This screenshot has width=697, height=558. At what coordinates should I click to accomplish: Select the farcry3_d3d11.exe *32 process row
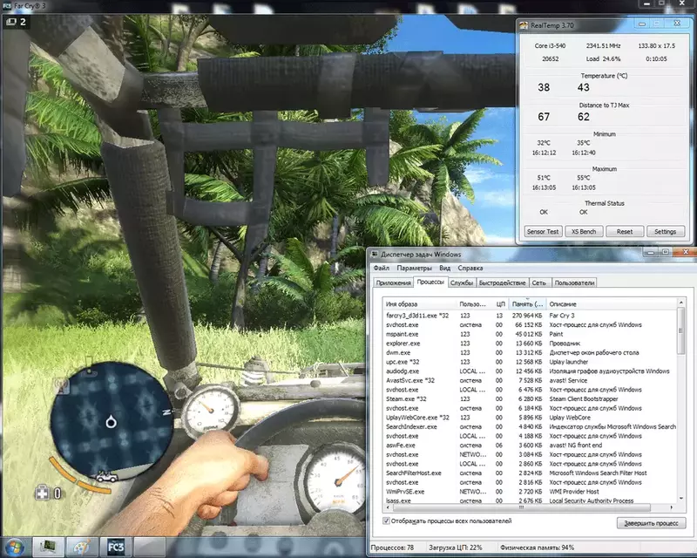coord(530,316)
